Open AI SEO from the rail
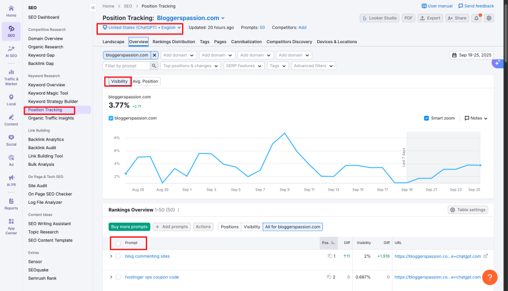Image resolution: width=508 pixels, height=291 pixels. click(x=11, y=52)
